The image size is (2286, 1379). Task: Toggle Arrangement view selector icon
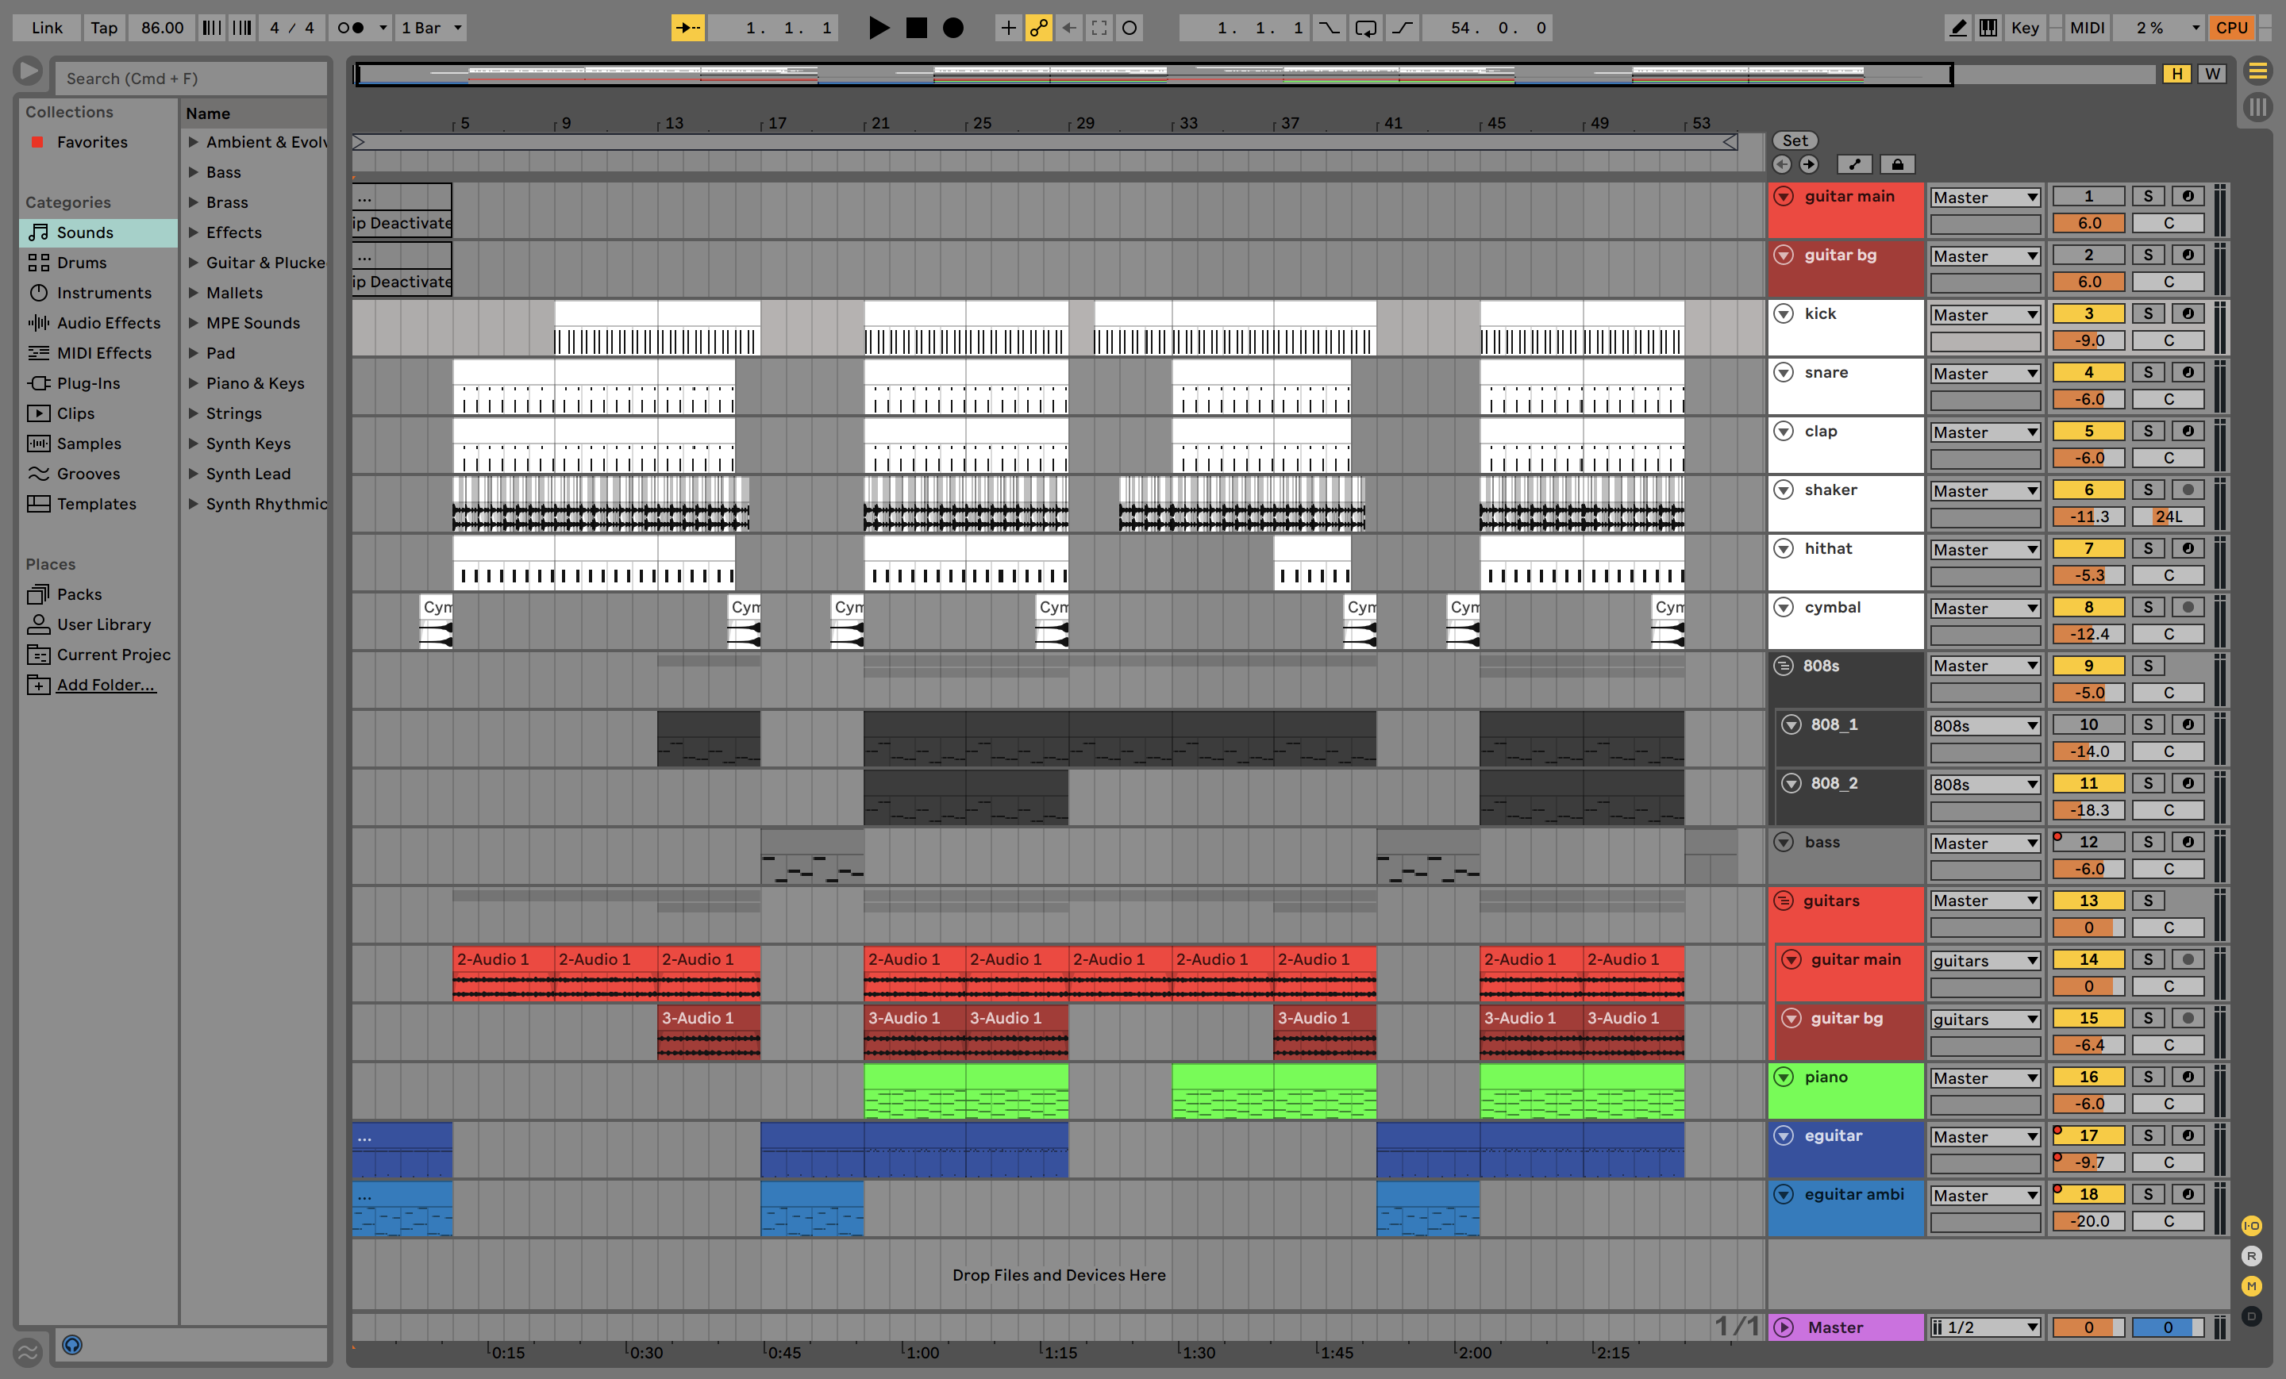(x=2258, y=71)
